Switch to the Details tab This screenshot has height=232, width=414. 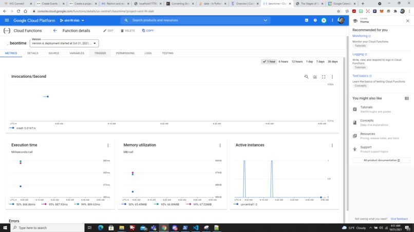[33, 53]
